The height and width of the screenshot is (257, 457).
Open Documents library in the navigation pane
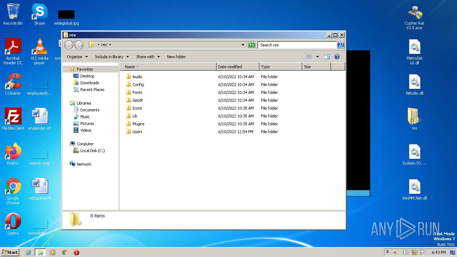[90, 110]
